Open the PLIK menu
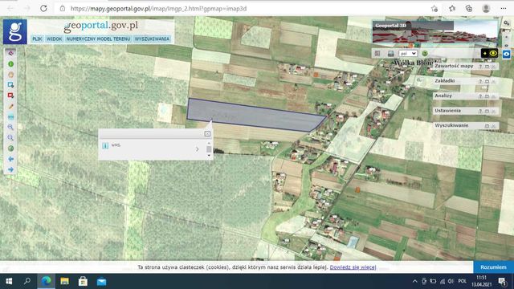The width and height of the screenshot is (514, 289). pyautogui.click(x=37, y=39)
